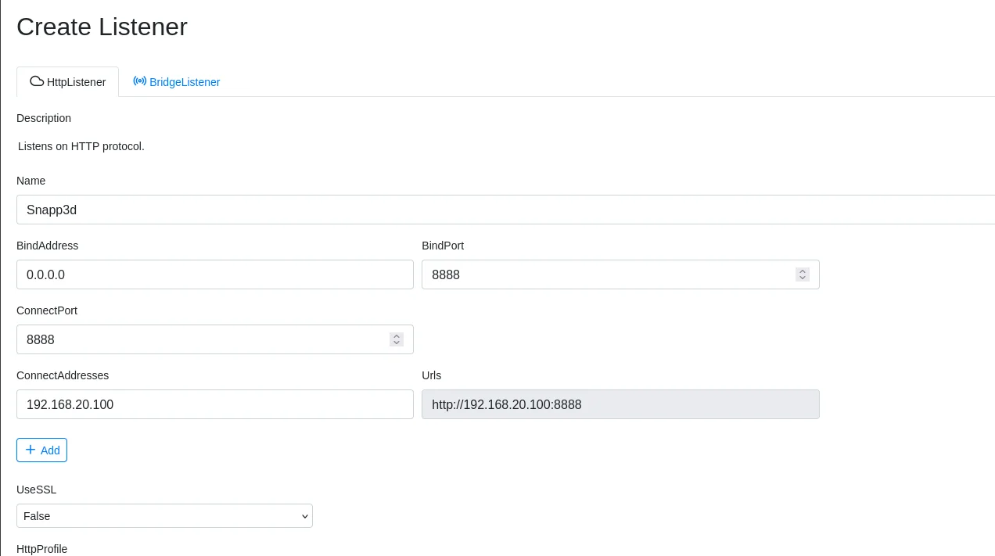
Task: Decrease ConnectPort using the down arrow
Action: pyautogui.click(x=397, y=343)
